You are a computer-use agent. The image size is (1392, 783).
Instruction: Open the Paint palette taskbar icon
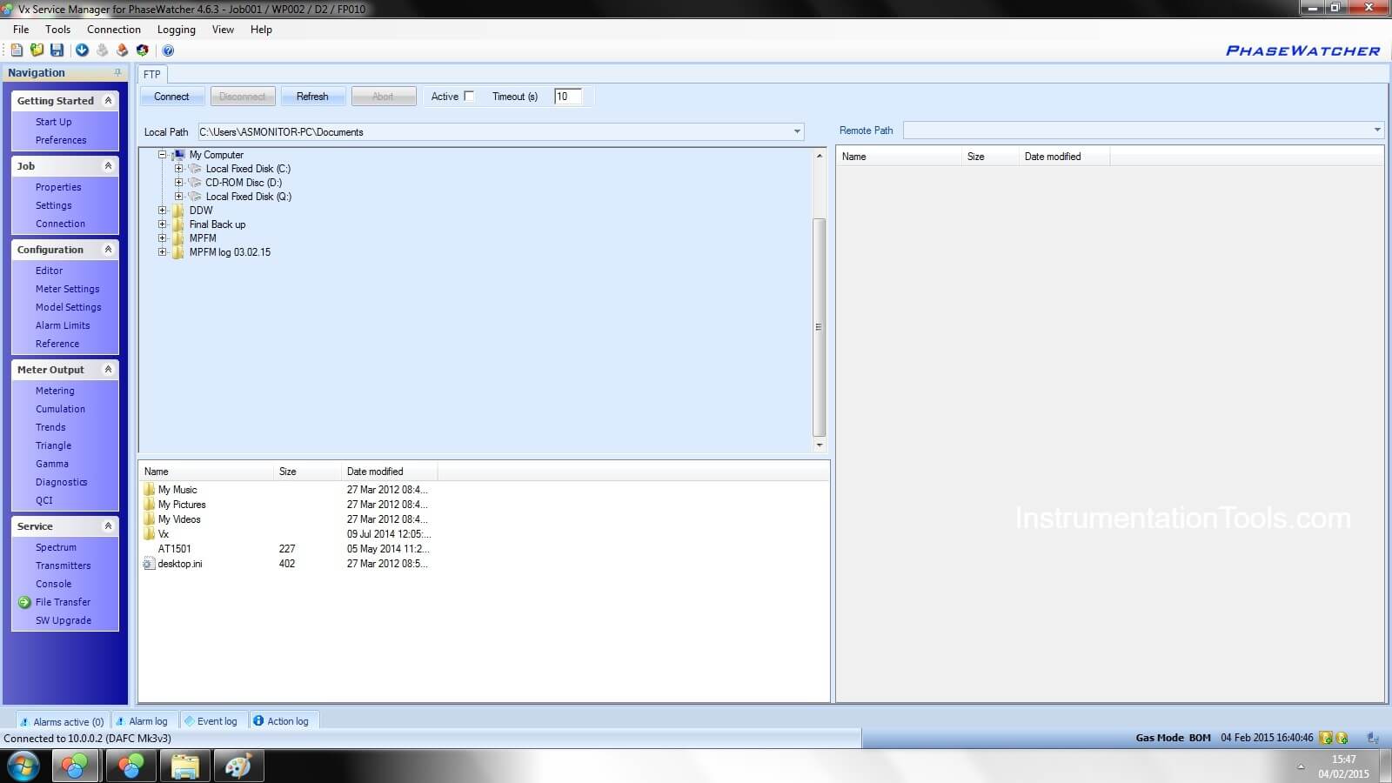pyautogui.click(x=238, y=766)
